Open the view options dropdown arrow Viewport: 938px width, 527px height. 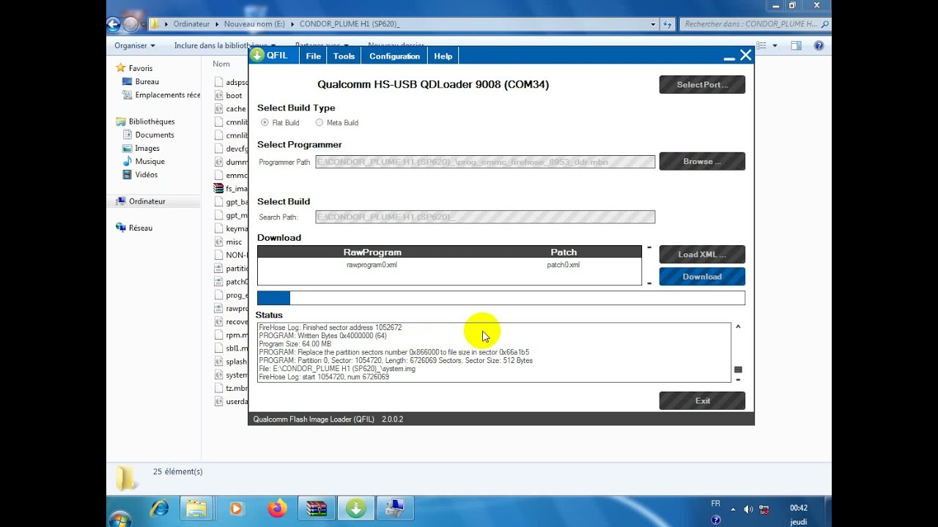(775, 45)
